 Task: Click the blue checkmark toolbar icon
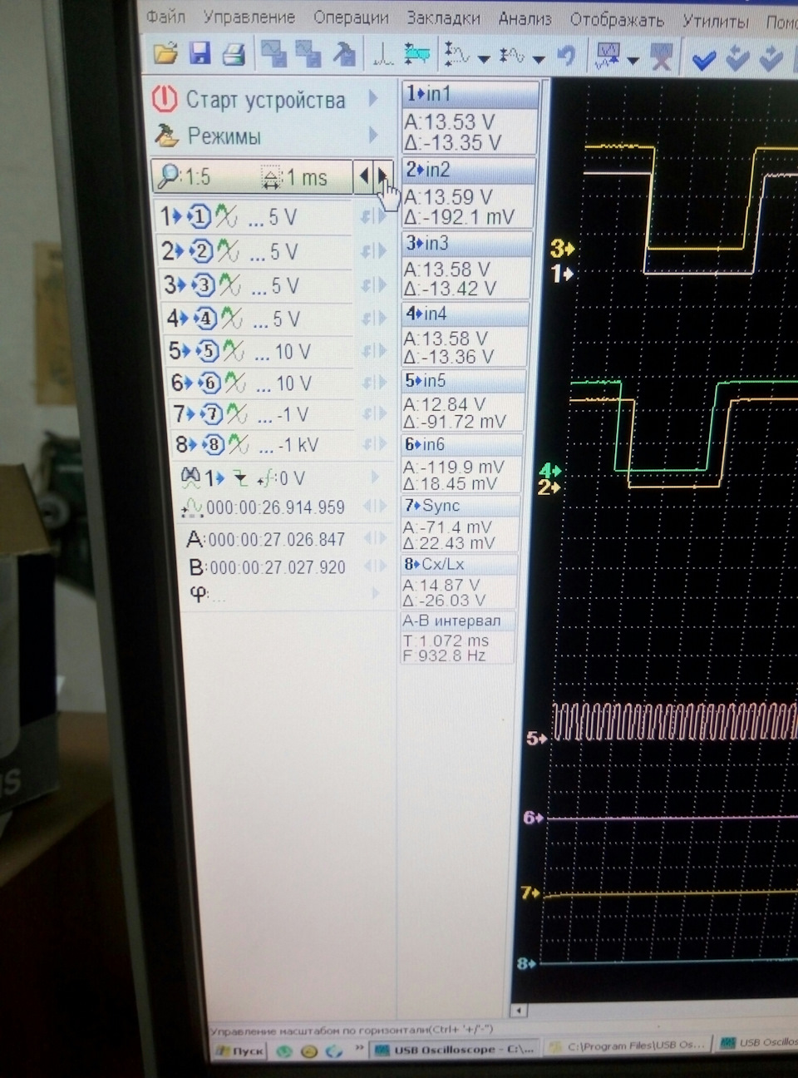click(x=704, y=59)
